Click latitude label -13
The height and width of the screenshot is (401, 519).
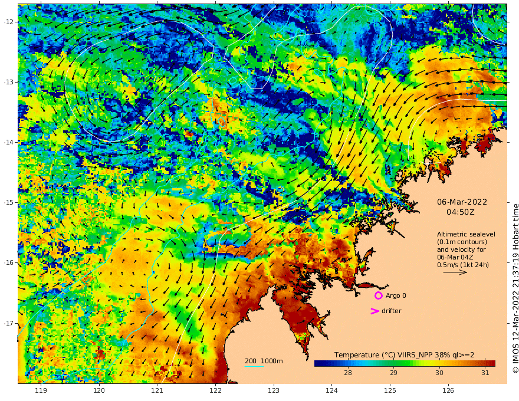9,82
